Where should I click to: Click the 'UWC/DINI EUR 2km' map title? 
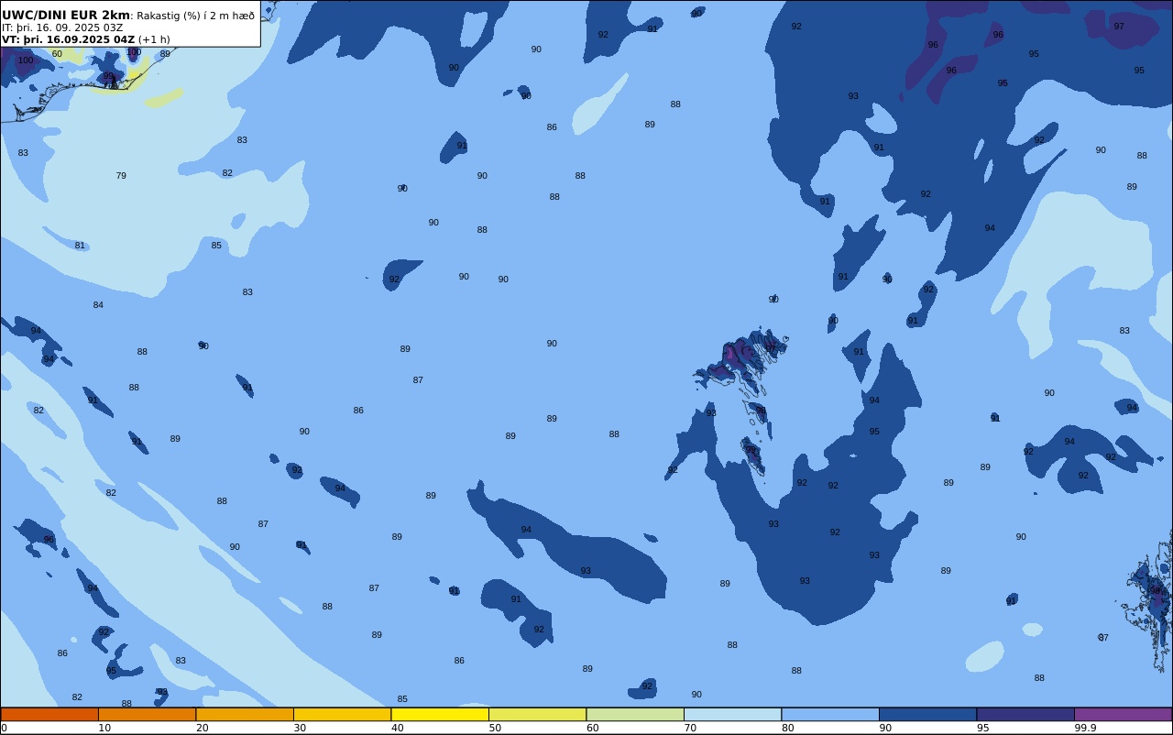[x=66, y=16]
